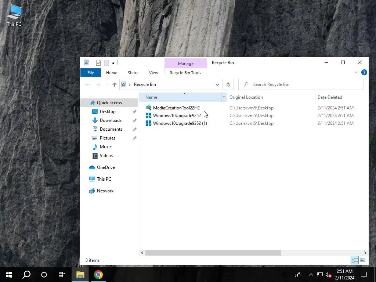Screen dimensions: 376x282
Task: Switch to Large icons view layout
Action: [363, 260]
